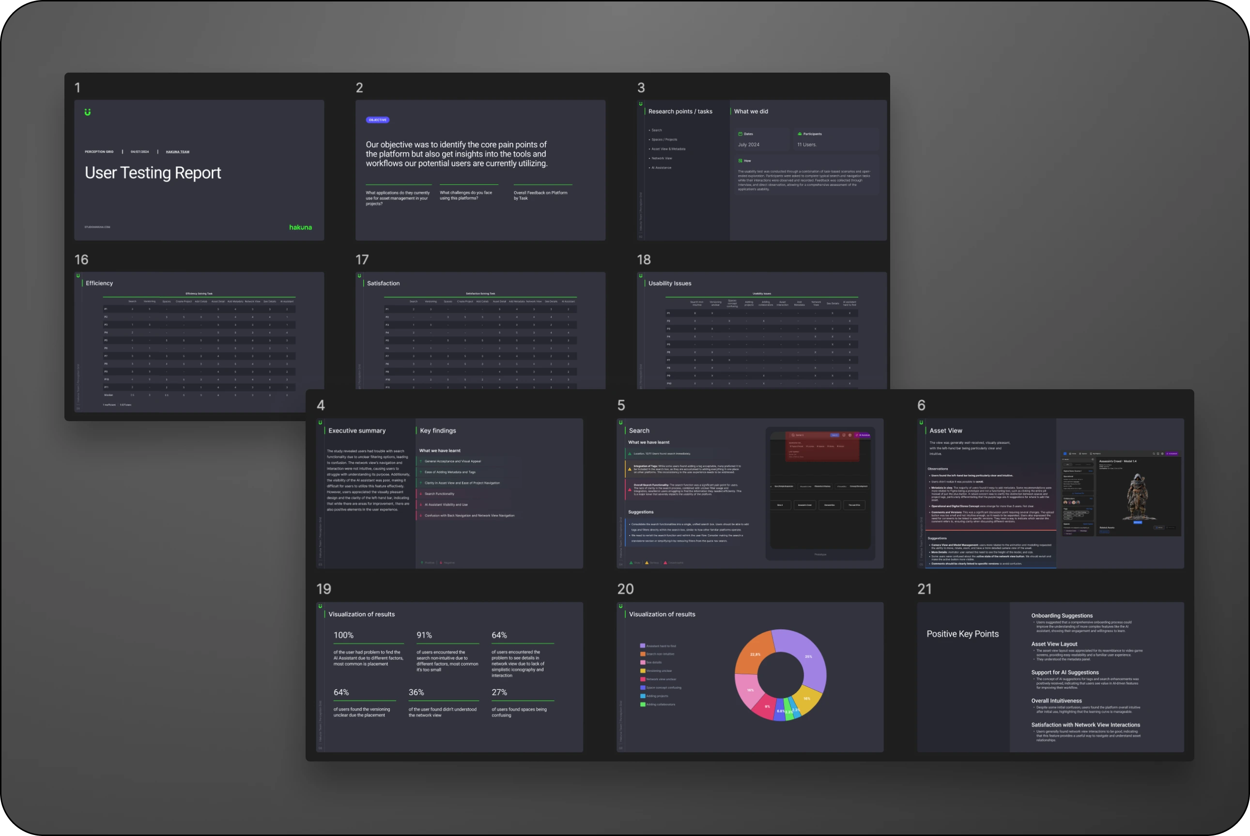Click the Positive Key Points title on slide 21

click(963, 634)
